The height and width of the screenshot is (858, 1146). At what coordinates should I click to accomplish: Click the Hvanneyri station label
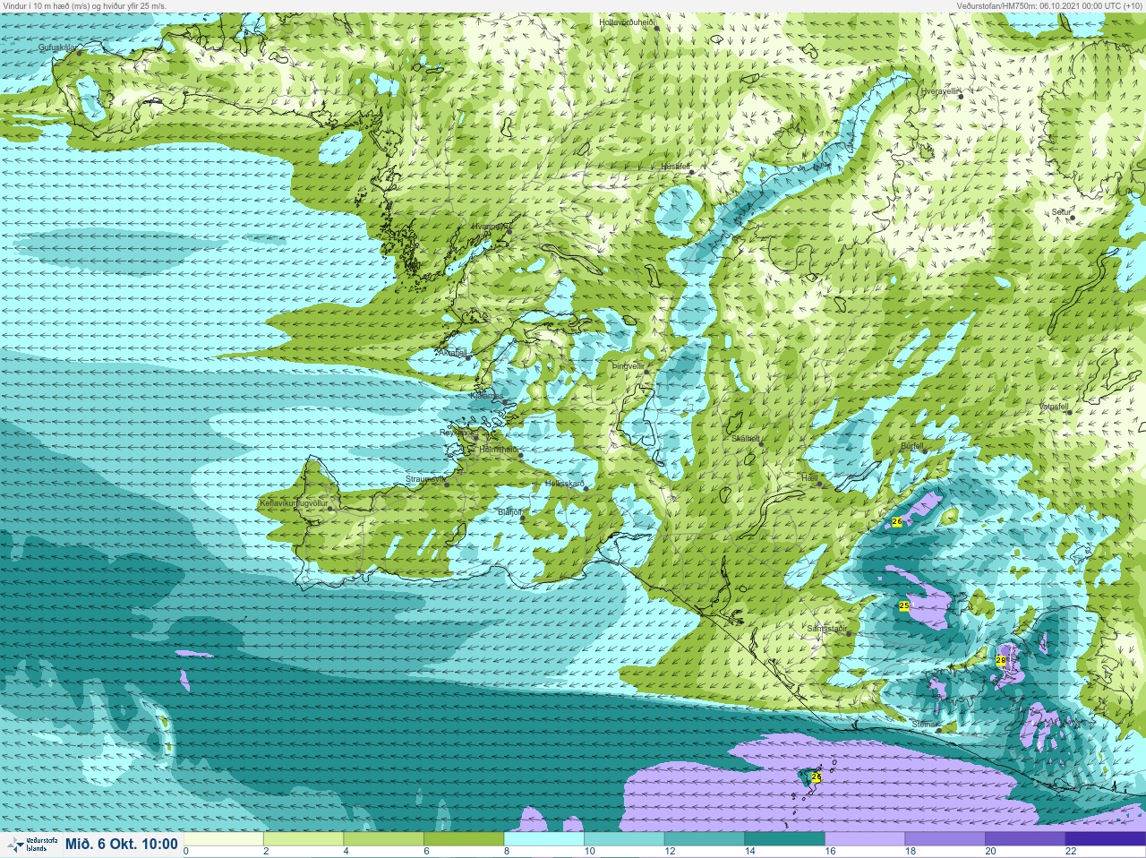pos(491,227)
